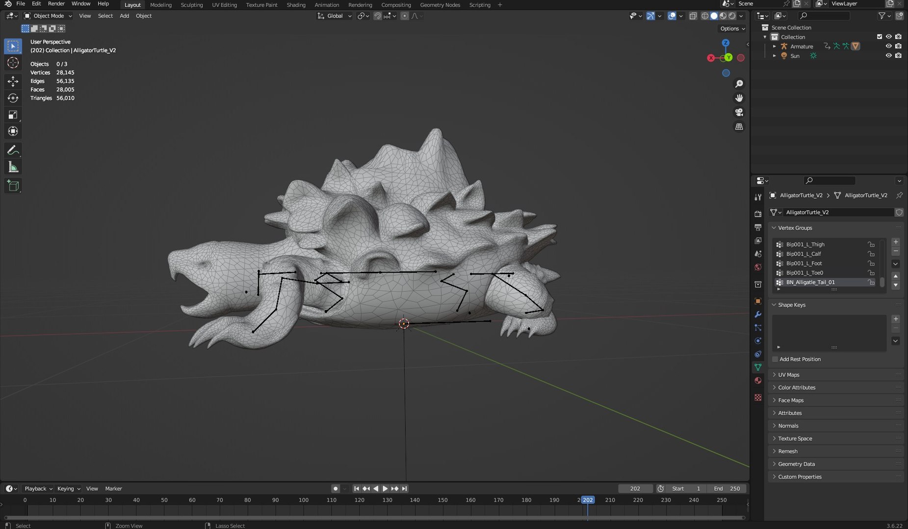Screen dimensions: 908x529
Task: Click the outliner search field
Action: tap(824, 16)
